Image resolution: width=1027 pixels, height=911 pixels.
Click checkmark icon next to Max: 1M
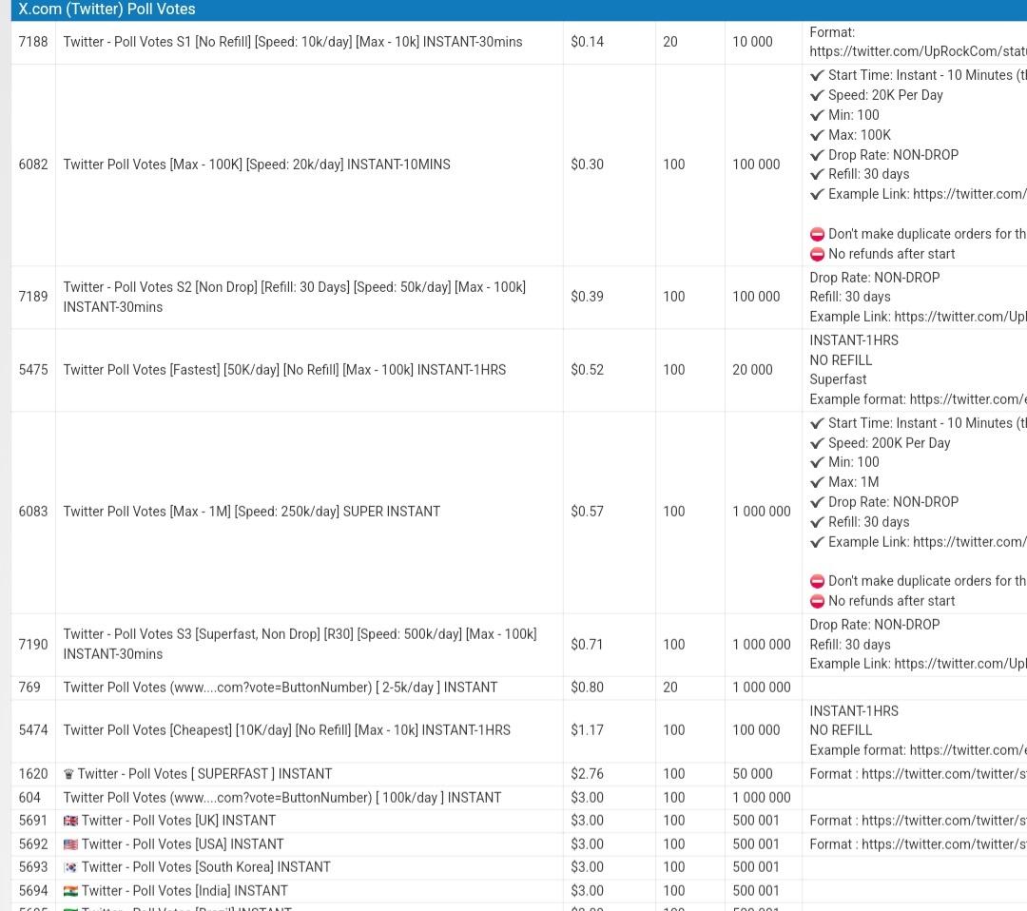817,482
